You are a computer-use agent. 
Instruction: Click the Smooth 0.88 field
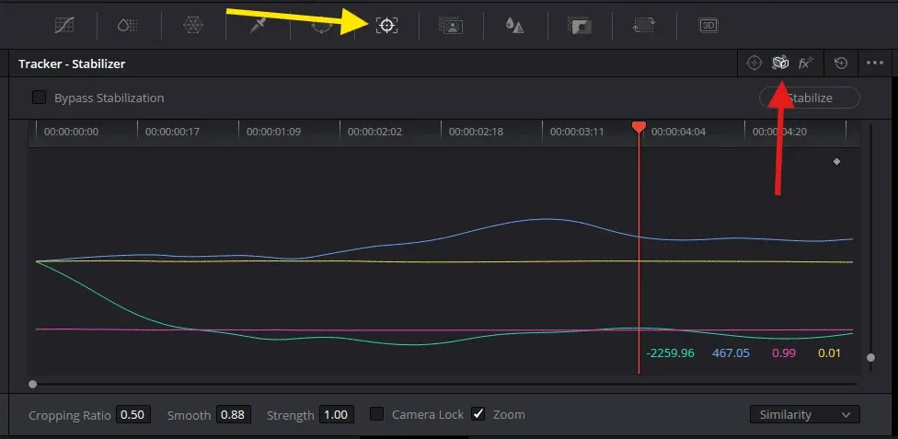click(234, 414)
